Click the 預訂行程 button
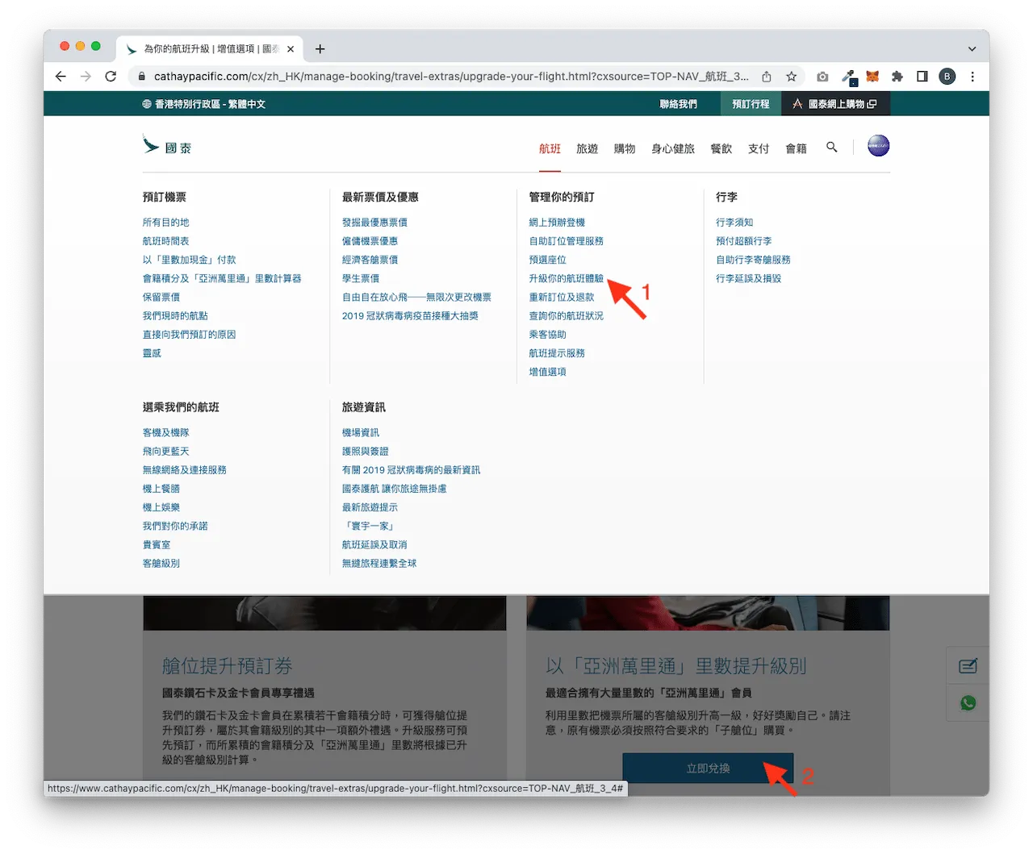 point(751,104)
